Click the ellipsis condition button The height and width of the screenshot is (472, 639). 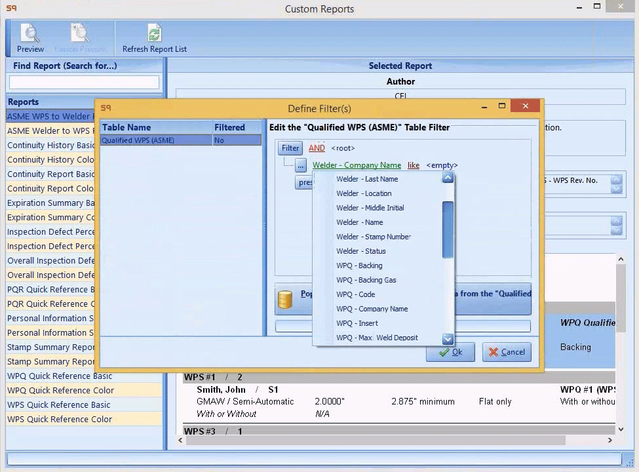(x=301, y=165)
